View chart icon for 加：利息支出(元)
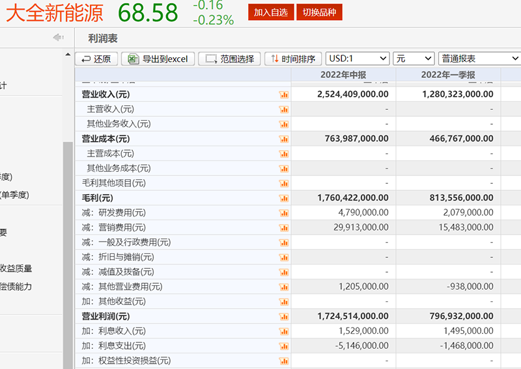 (x=283, y=346)
